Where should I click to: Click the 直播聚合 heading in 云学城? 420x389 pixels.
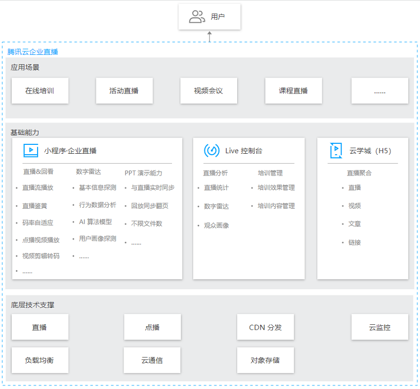[x=359, y=173]
